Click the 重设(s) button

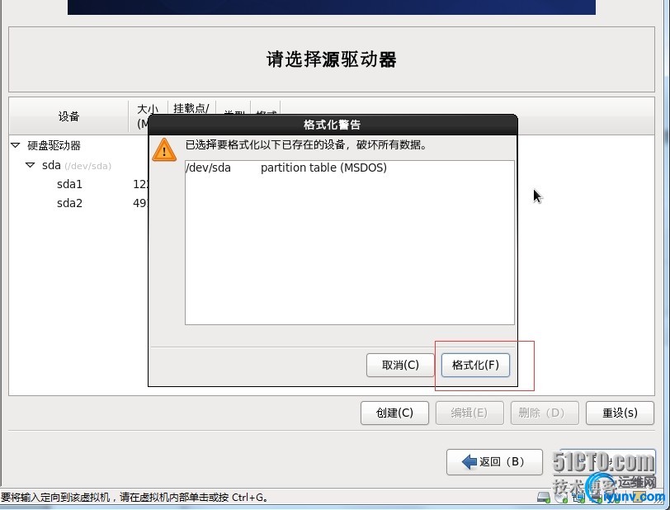(x=620, y=413)
